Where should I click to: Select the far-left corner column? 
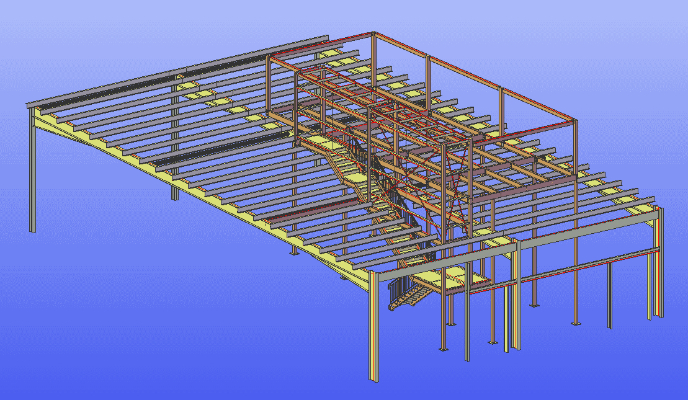click(x=32, y=174)
